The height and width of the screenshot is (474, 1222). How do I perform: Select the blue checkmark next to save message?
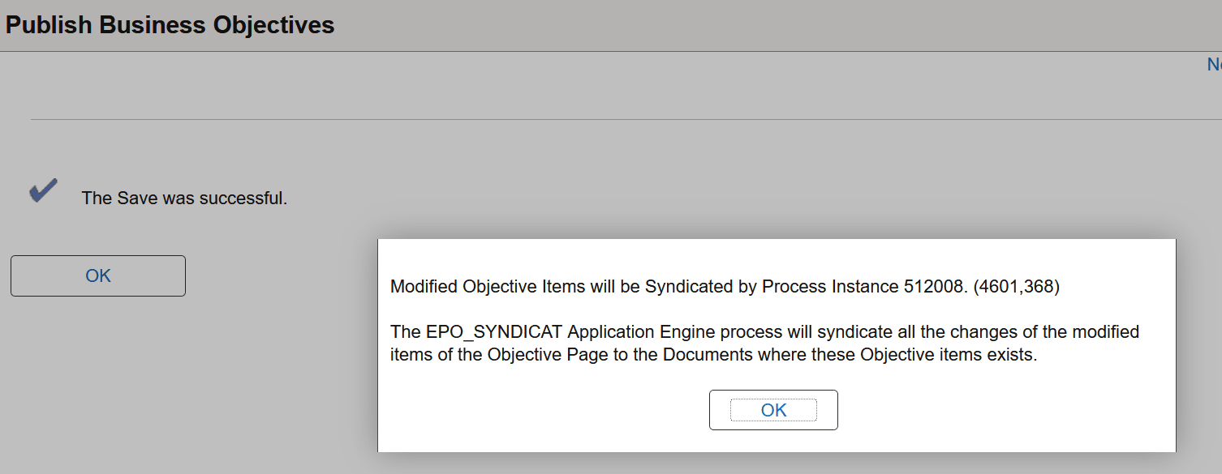41,190
